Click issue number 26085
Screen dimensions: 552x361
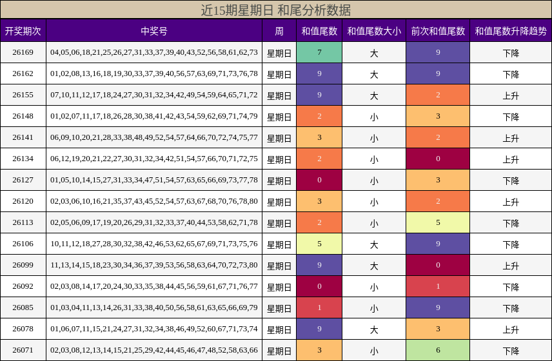tap(23, 308)
